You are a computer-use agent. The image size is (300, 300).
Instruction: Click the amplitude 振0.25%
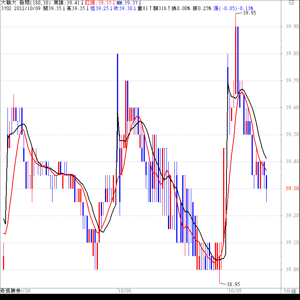(202, 8)
